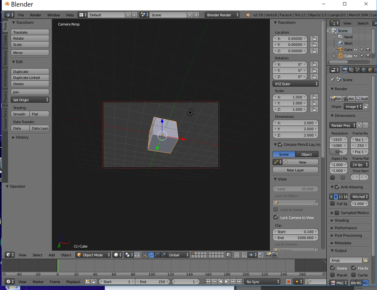Enable the Placeholders checkbox
Image resolution: width=377 pixels, height=290 pixels.
332,275
